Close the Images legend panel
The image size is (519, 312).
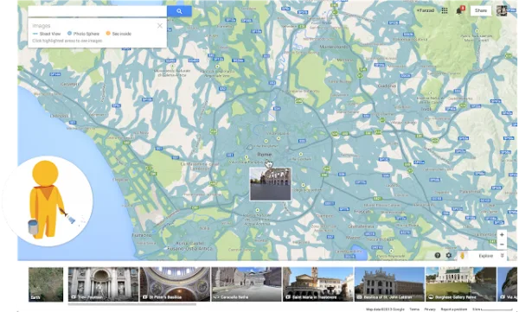point(160,25)
